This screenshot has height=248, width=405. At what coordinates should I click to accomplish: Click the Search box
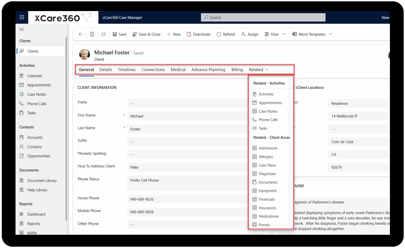point(263,18)
